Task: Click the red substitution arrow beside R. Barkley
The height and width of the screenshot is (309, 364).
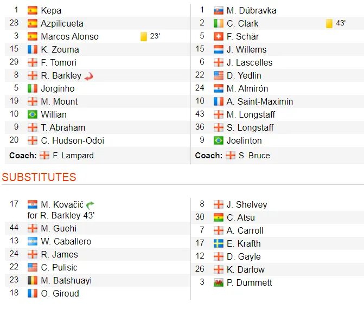Action: coord(88,76)
